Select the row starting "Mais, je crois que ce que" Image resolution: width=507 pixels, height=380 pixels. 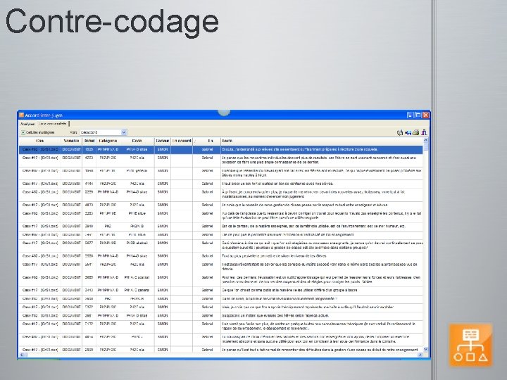click(x=221, y=308)
